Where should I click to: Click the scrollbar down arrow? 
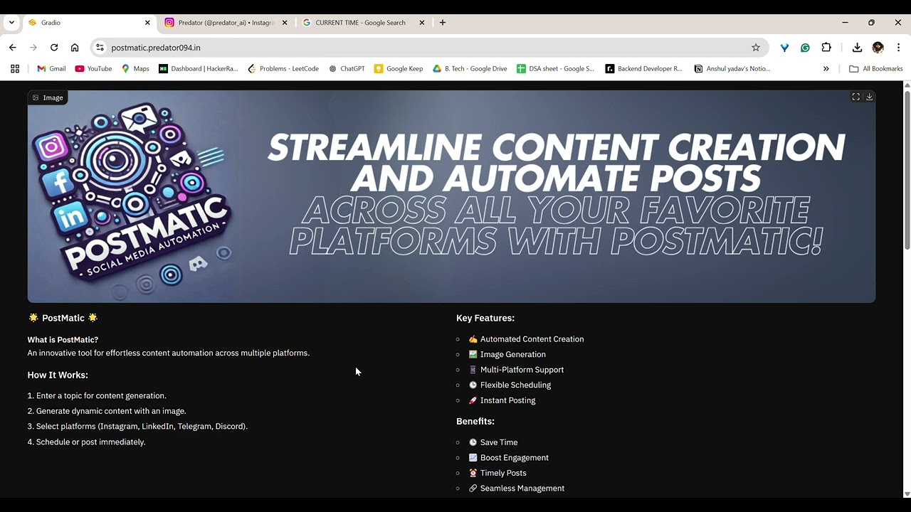[907, 494]
